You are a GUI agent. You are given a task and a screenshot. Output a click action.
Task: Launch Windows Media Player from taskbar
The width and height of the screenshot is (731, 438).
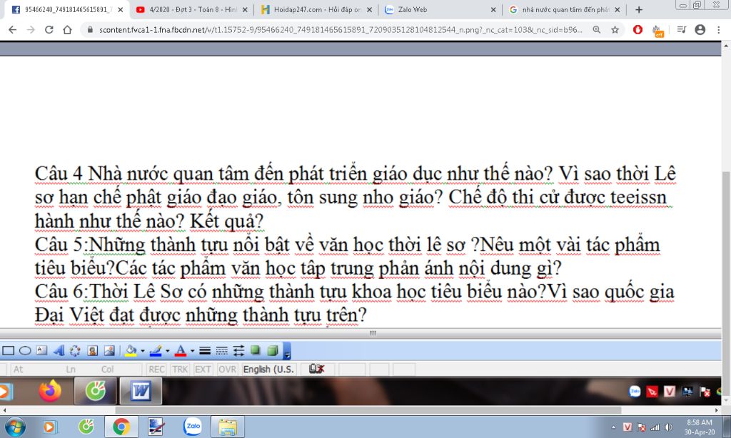pyautogui.click(x=49, y=427)
